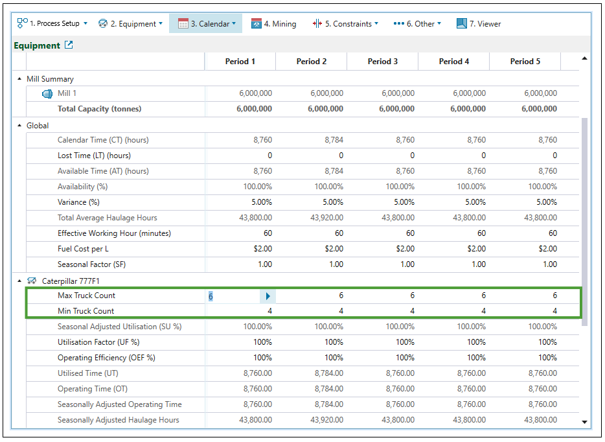Open the Process Setup dropdown arrow
The height and width of the screenshot is (442, 605).
[86, 24]
